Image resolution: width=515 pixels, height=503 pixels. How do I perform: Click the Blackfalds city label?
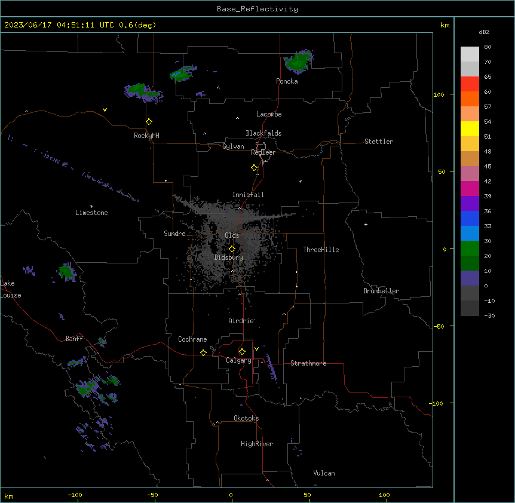point(263,133)
